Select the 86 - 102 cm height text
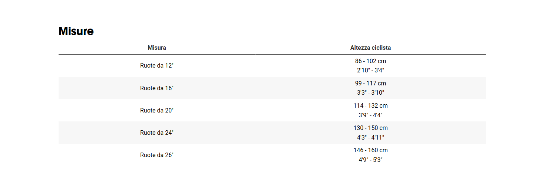The width and height of the screenshot is (545, 186). (x=370, y=61)
